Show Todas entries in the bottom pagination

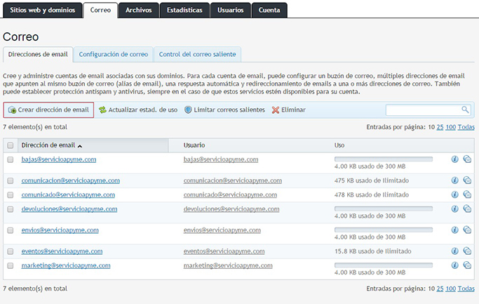466,289
